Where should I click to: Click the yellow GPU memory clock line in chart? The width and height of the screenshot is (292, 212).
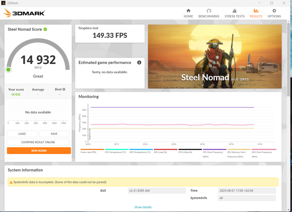(x=172, y=128)
